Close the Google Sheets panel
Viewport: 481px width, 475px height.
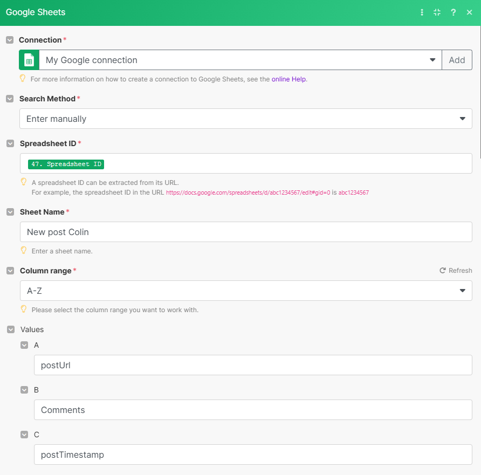point(469,12)
